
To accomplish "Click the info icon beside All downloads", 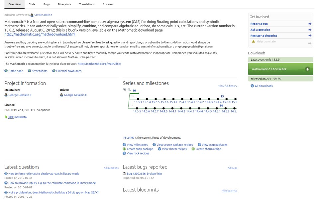I will 252,86.
